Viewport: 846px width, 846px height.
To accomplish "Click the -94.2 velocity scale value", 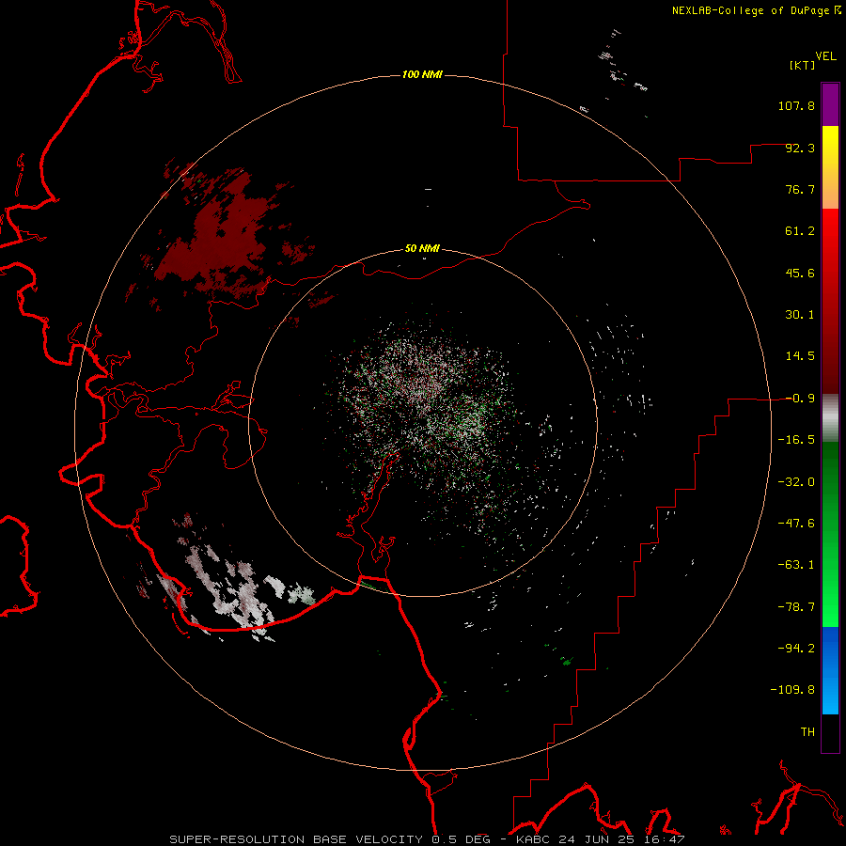I will coord(796,649).
